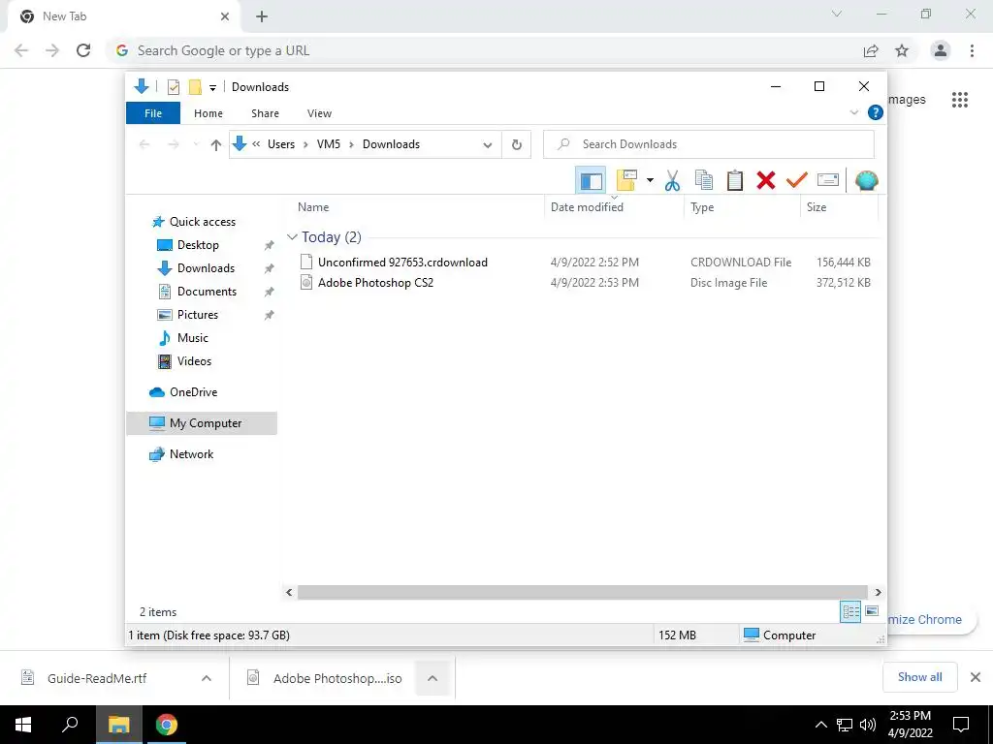Sort files by Name column
Image resolution: width=993 pixels, height=744 pixels.
[x=313, y=207]
